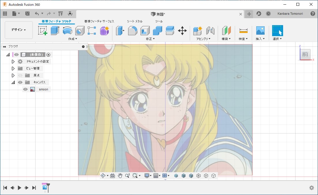
Task: Open the File menu document icon
Action: pos(14,14)
